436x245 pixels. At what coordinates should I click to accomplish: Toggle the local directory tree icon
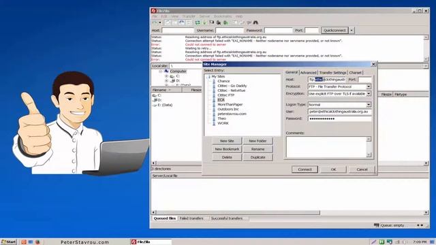174,22
